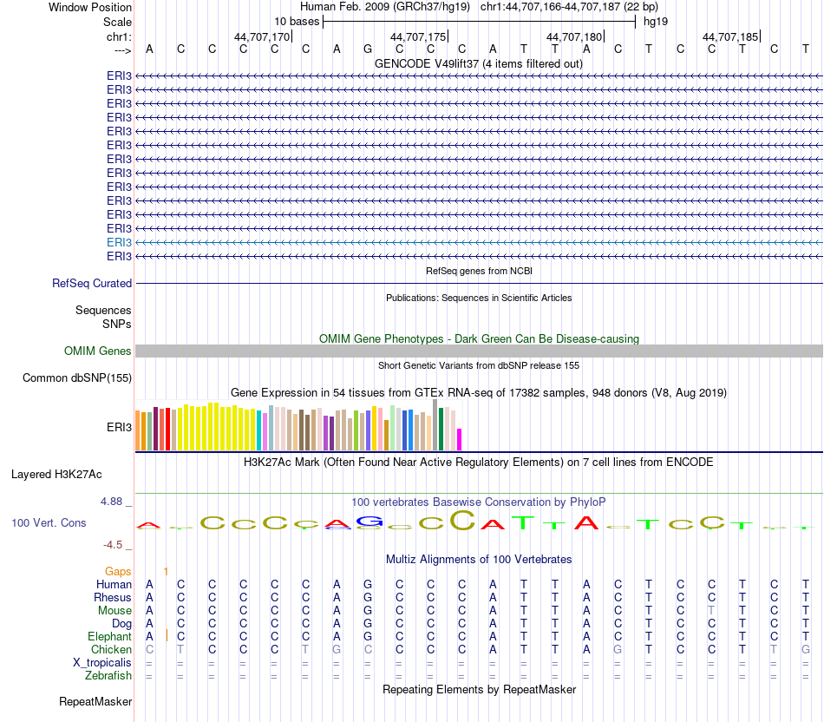Click the Human species label
This screenshot has height=722, width=824.
[x=114, y=584]
